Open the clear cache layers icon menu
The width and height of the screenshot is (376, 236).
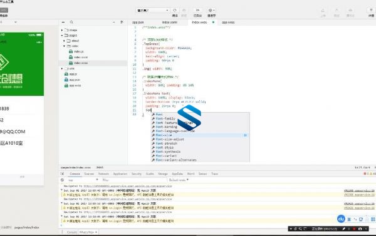[x=211, y=10]
